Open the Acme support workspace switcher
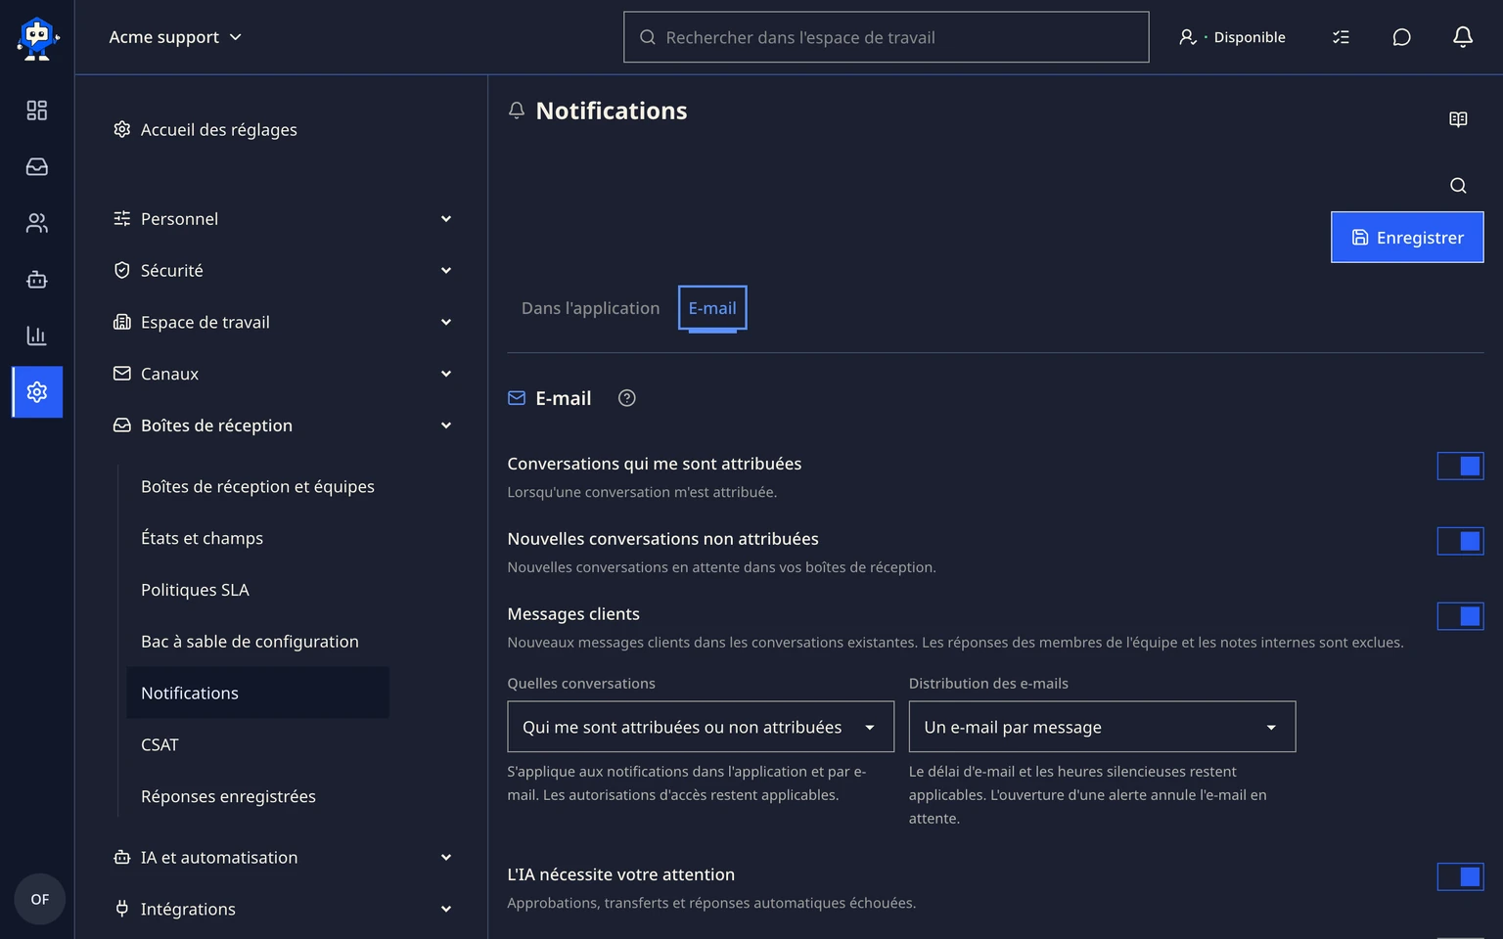Screen dimensions: 1503x939 (x=175, y=37)
